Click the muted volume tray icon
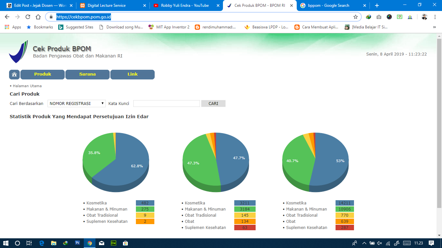 (380, 243)
